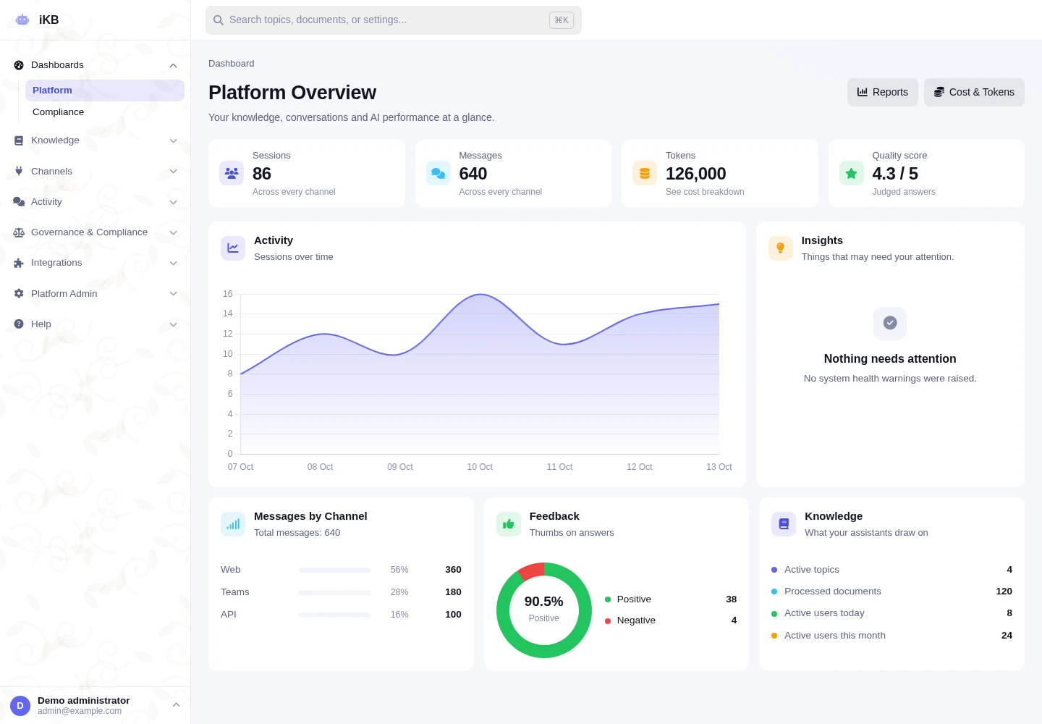Screen dimensions: 1042x724
Task: Select the Platform dashboard item
Action: coord(105,90)
